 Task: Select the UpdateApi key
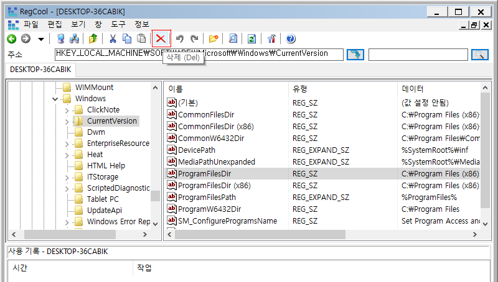105,211
